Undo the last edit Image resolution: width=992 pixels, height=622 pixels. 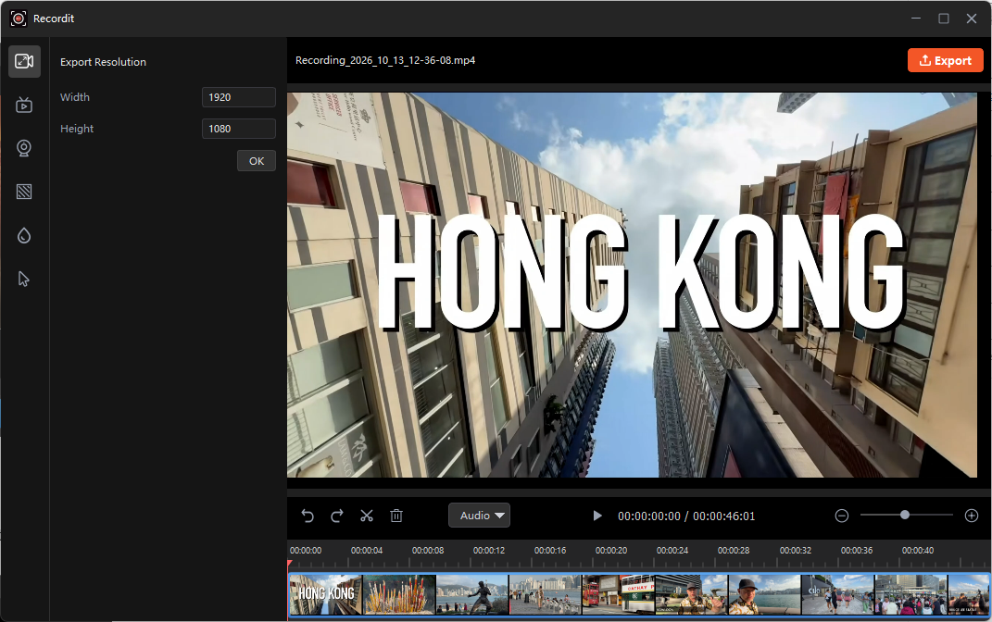tap(308, 516)
